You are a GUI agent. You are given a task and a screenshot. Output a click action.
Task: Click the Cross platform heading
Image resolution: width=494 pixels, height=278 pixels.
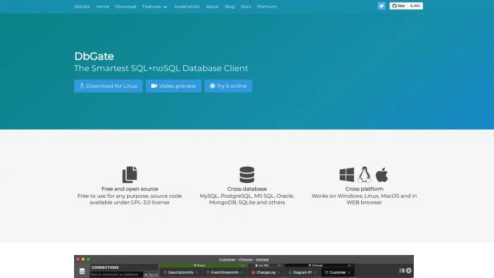tap(364, 189)
